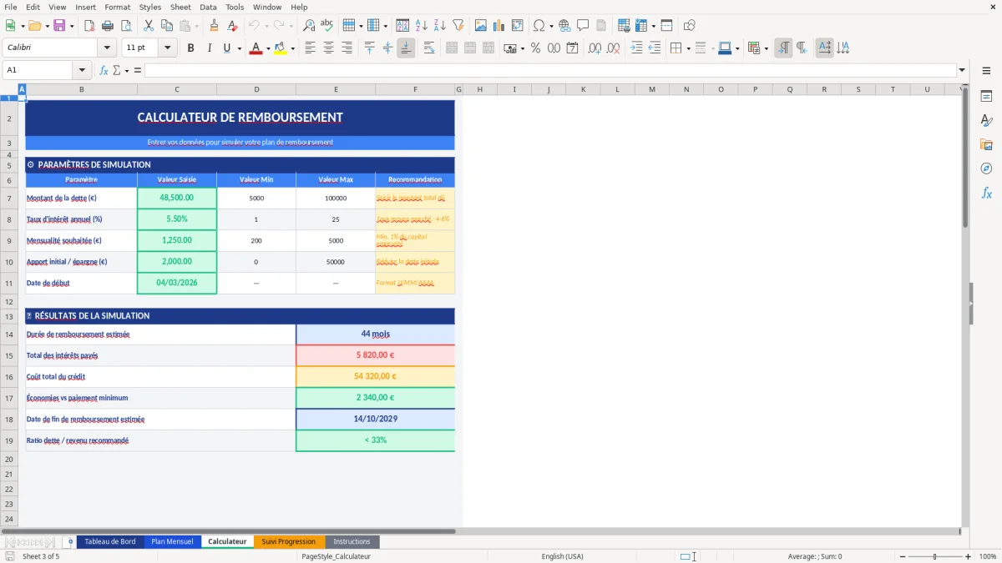The height and width of the screenshot is (563, 1002).
Task: Open the Tools menu
Action: pyautogui.click(x=235, y=7)
